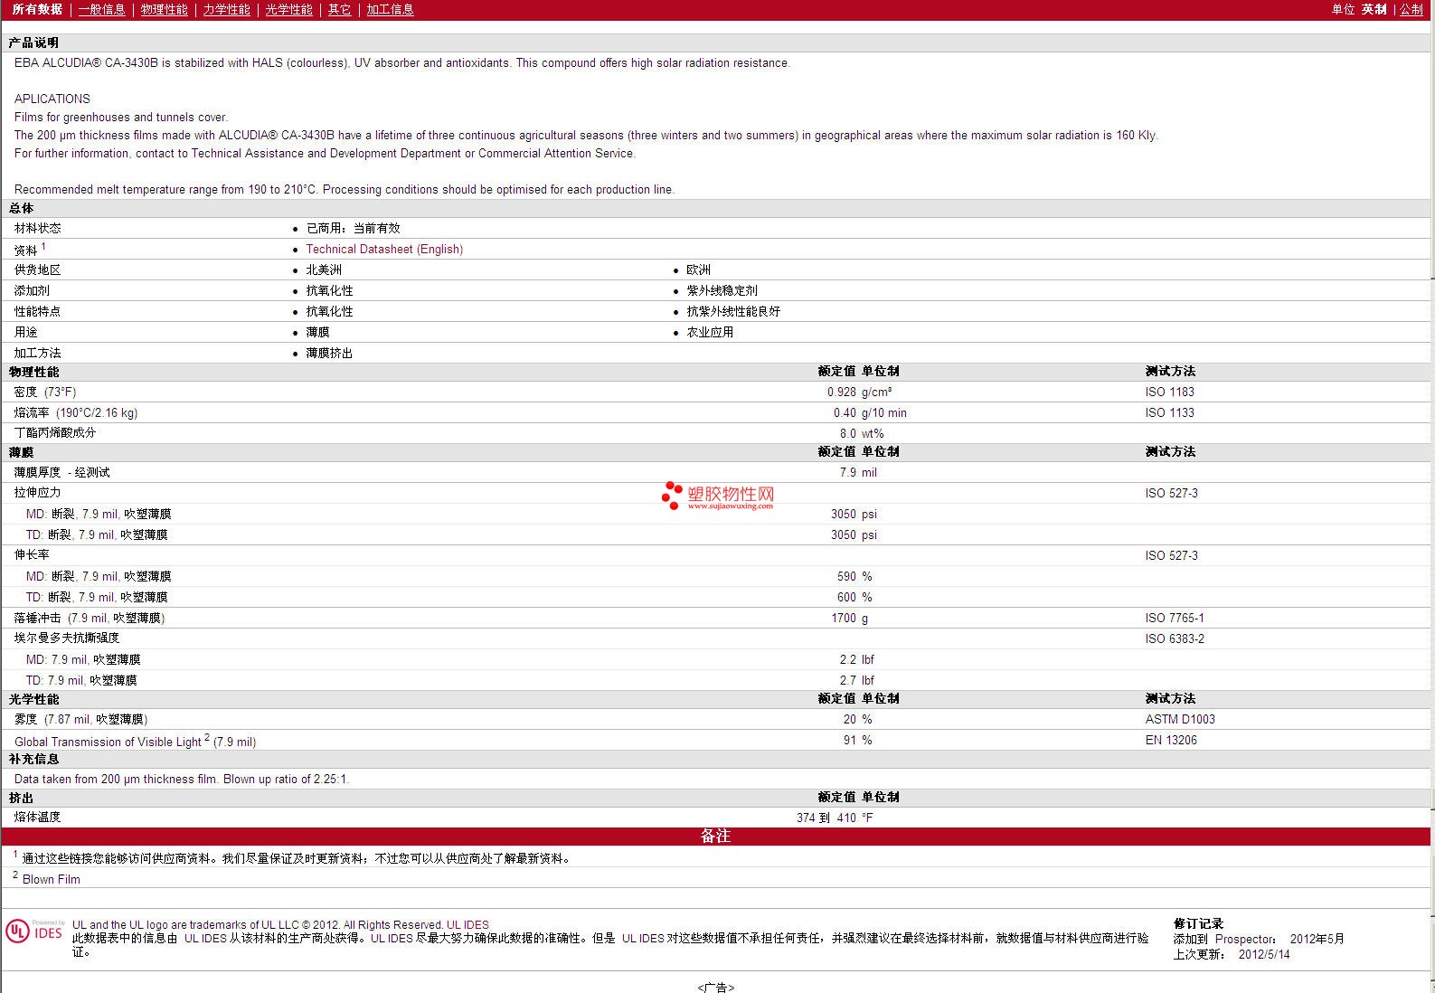This screenshot has width=1435, height=993.
Task: Click the 已商用：当前有效 status text
Action: 353,228
